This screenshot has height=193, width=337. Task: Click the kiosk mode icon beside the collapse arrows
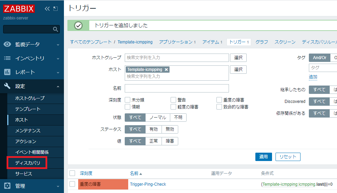point(56,9)
